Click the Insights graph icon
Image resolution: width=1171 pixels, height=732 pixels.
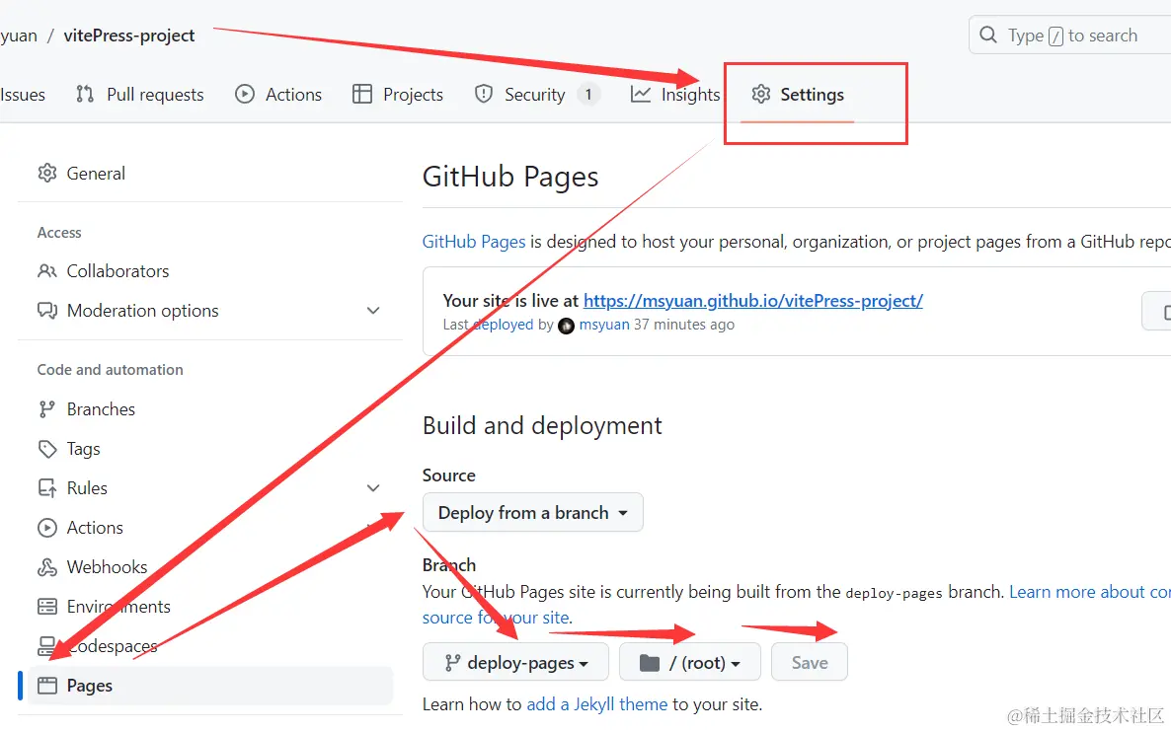pos(640,94)
